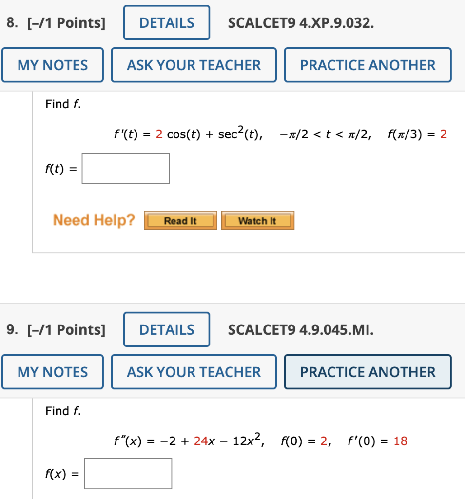Click PRACTICE ANOTHER for question 9
This screenshot has width=465, height=499.
(x=368, y=372)
